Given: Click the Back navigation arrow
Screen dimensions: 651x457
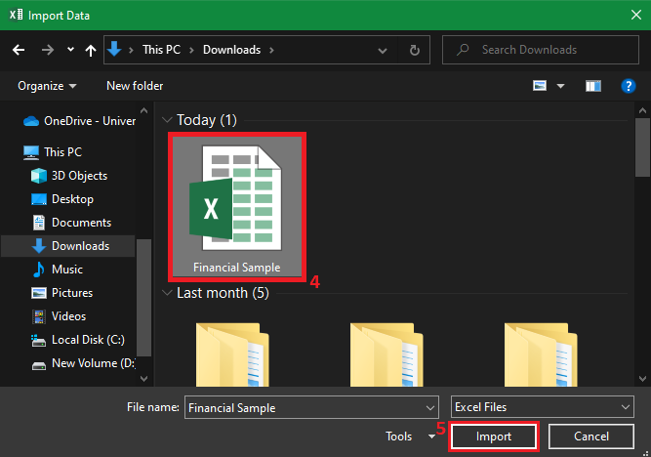Looking at the screenshot, I should tap(18, 50).
